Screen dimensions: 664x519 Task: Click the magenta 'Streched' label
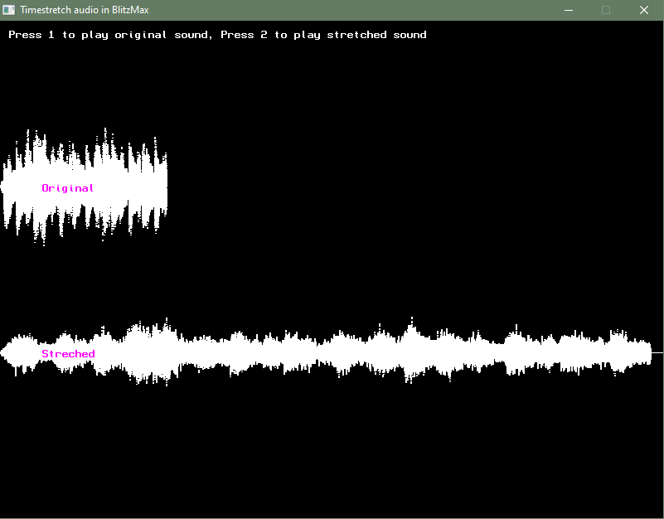click(x=68, y=354)
